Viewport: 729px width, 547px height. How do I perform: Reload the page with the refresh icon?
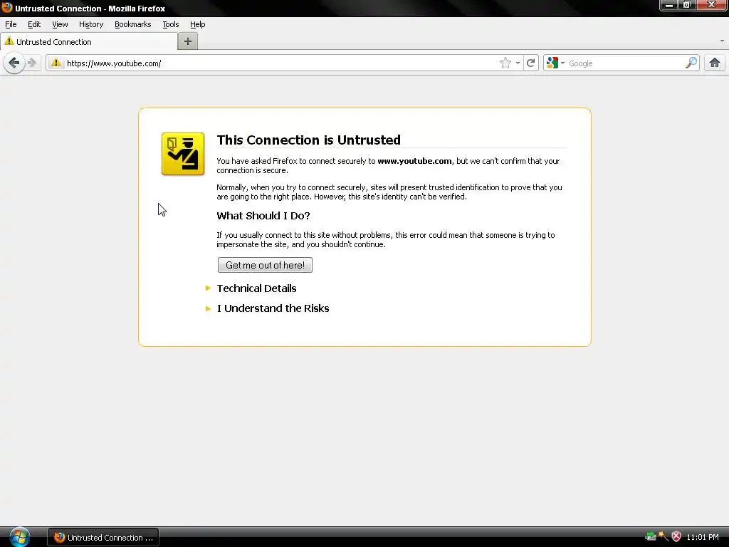(530, 63)
